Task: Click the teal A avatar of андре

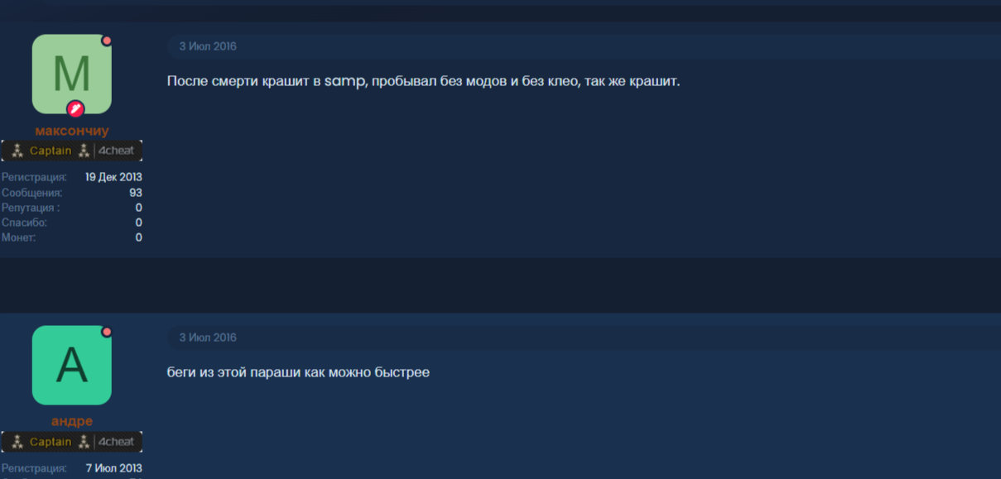Action: 72,365
